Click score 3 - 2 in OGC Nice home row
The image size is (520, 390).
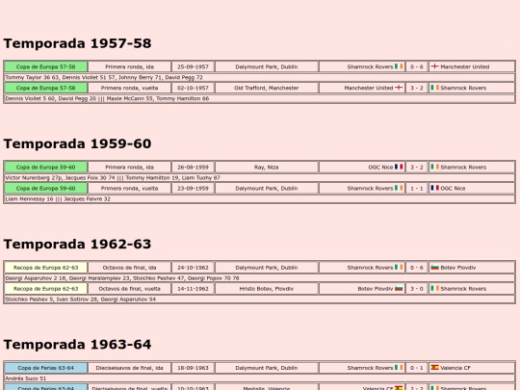tap(417, 168)
